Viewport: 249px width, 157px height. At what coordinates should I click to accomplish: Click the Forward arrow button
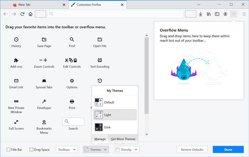coord(14,14)
